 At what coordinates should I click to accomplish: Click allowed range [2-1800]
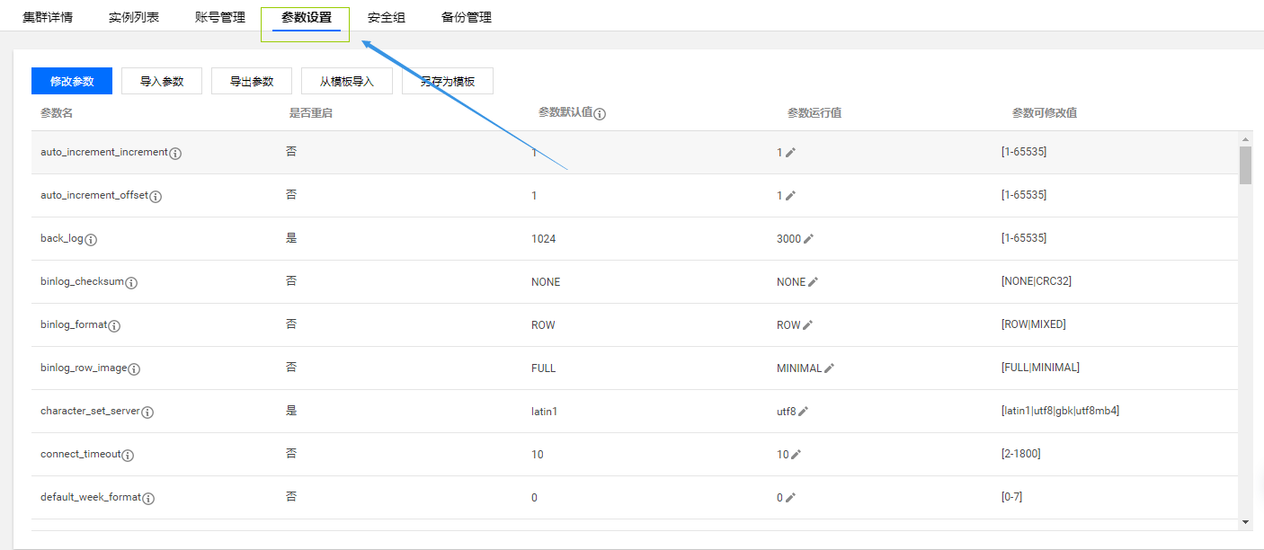coord(1020,454)
